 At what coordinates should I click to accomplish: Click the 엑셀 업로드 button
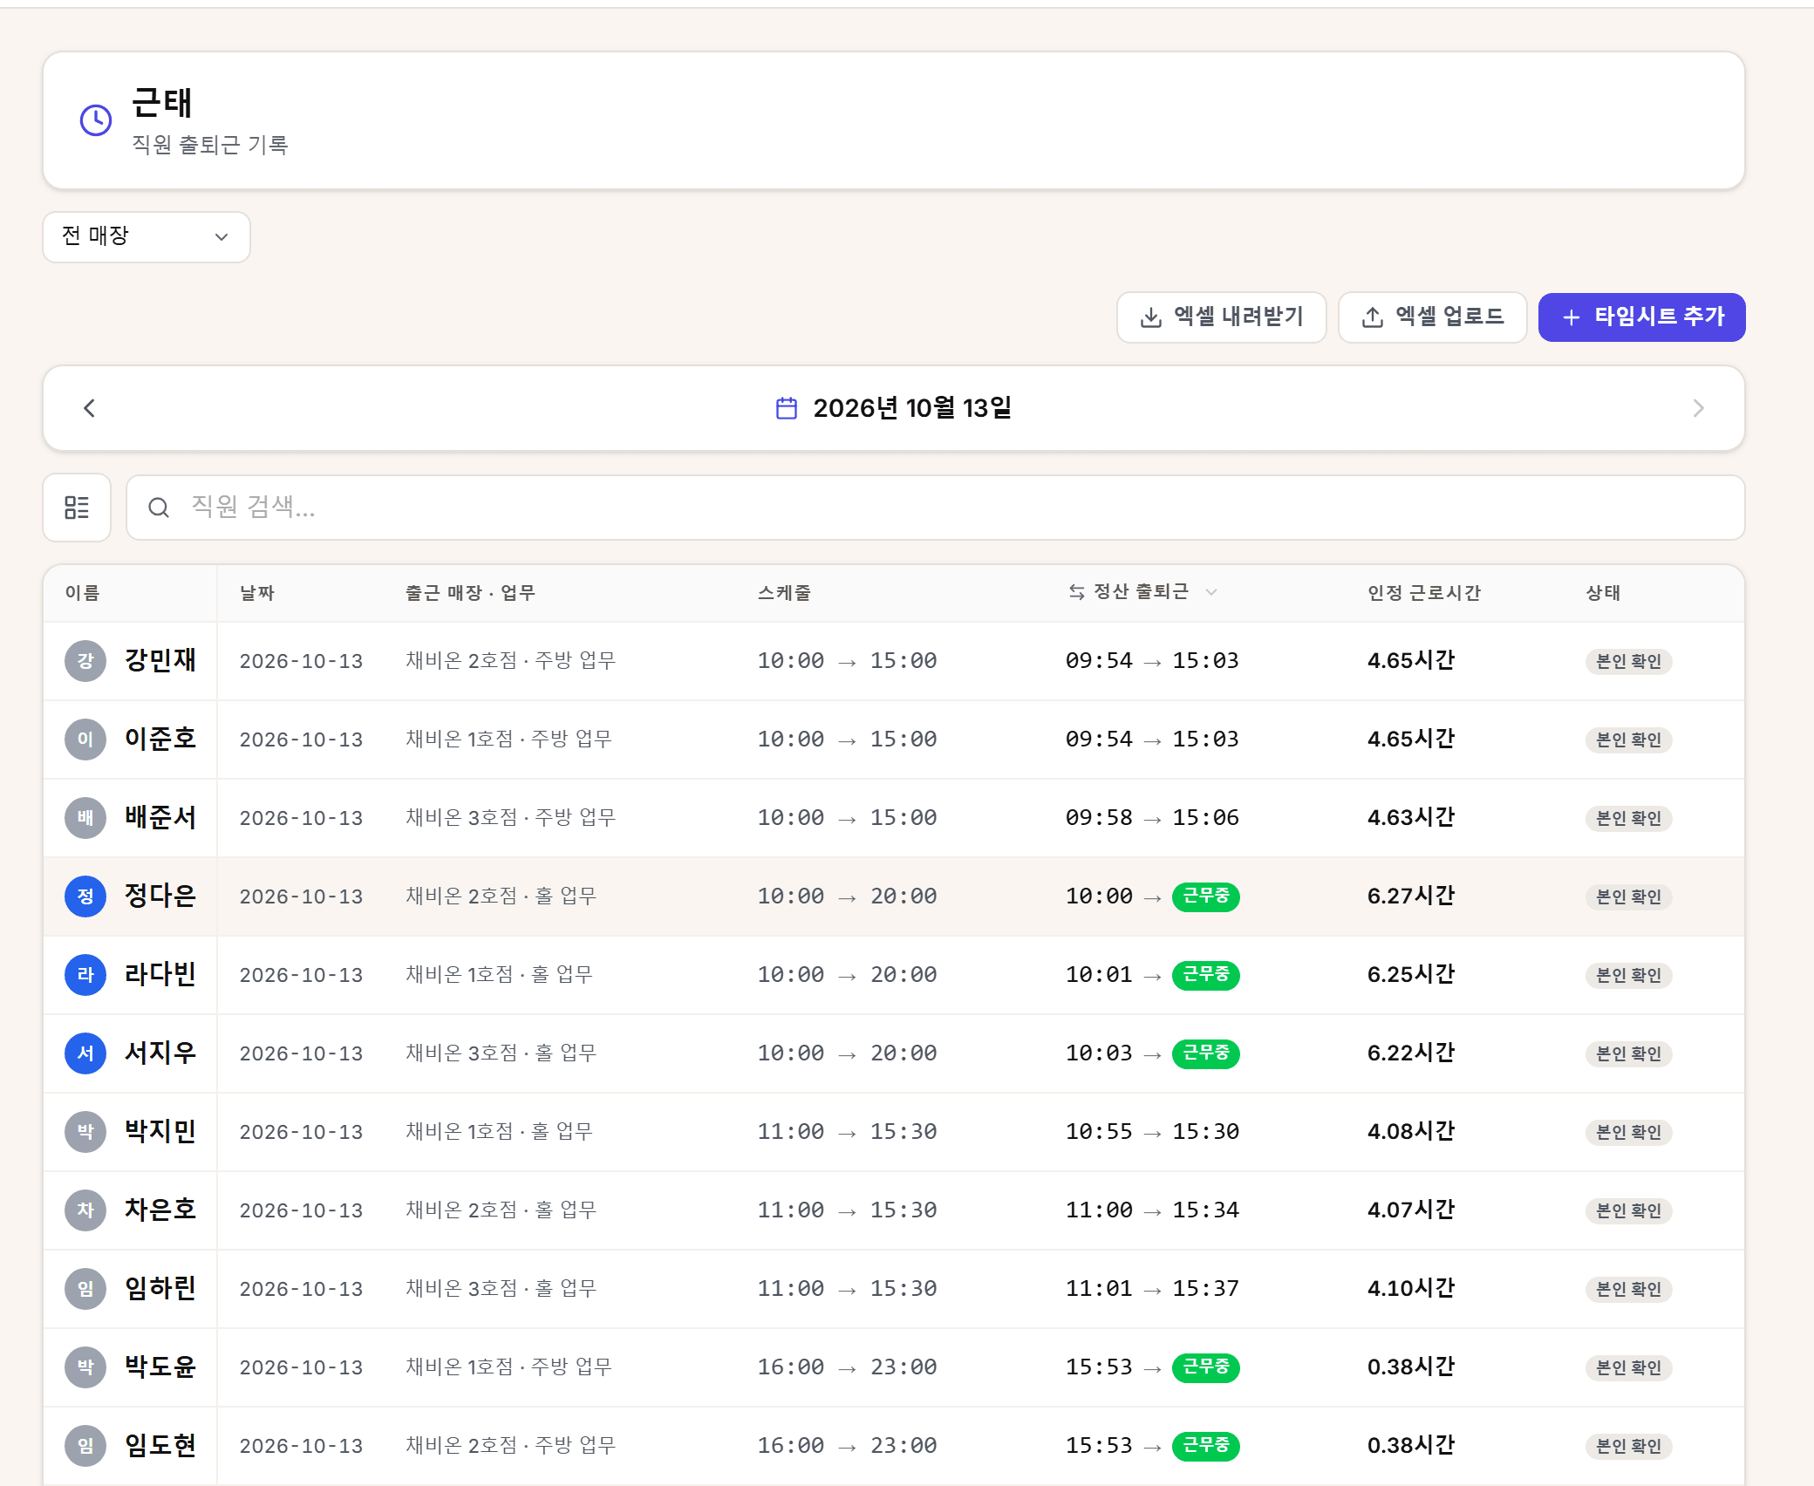[x=1432, y=317]
